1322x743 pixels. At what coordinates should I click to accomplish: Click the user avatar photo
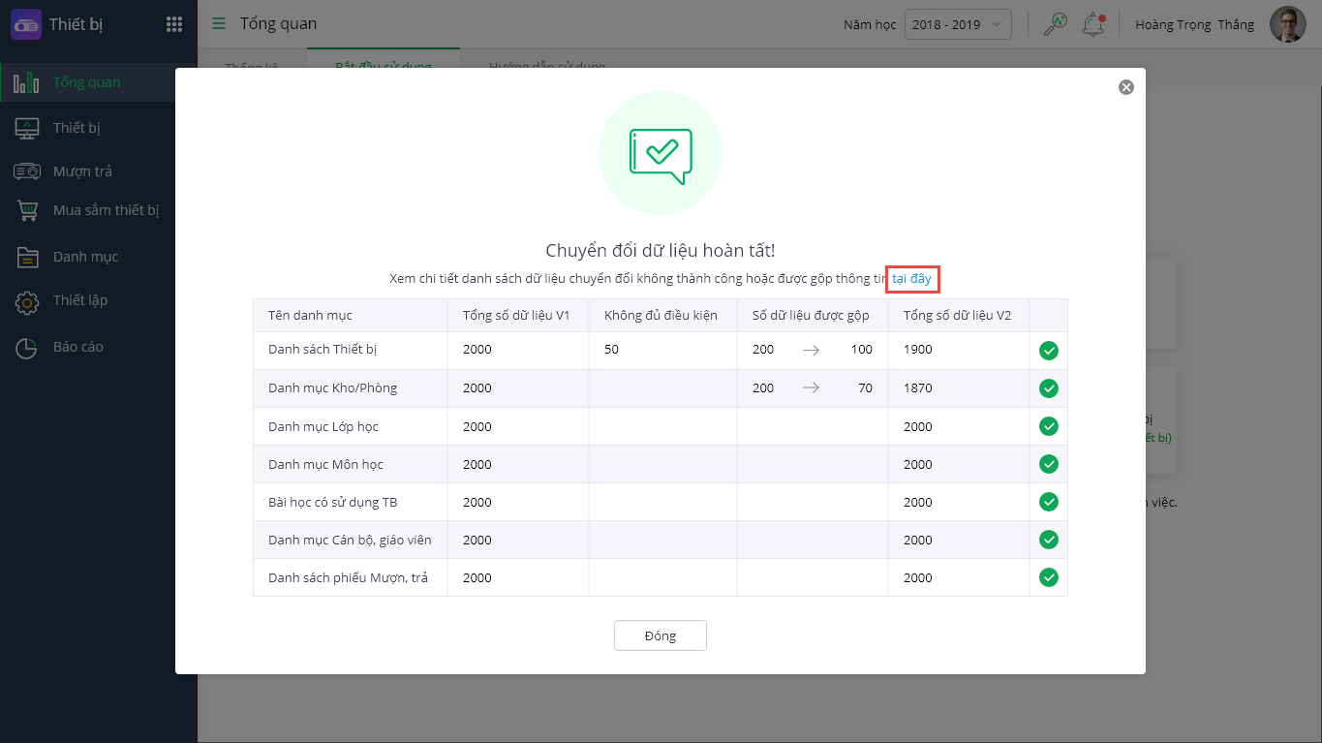(1287, 24)
